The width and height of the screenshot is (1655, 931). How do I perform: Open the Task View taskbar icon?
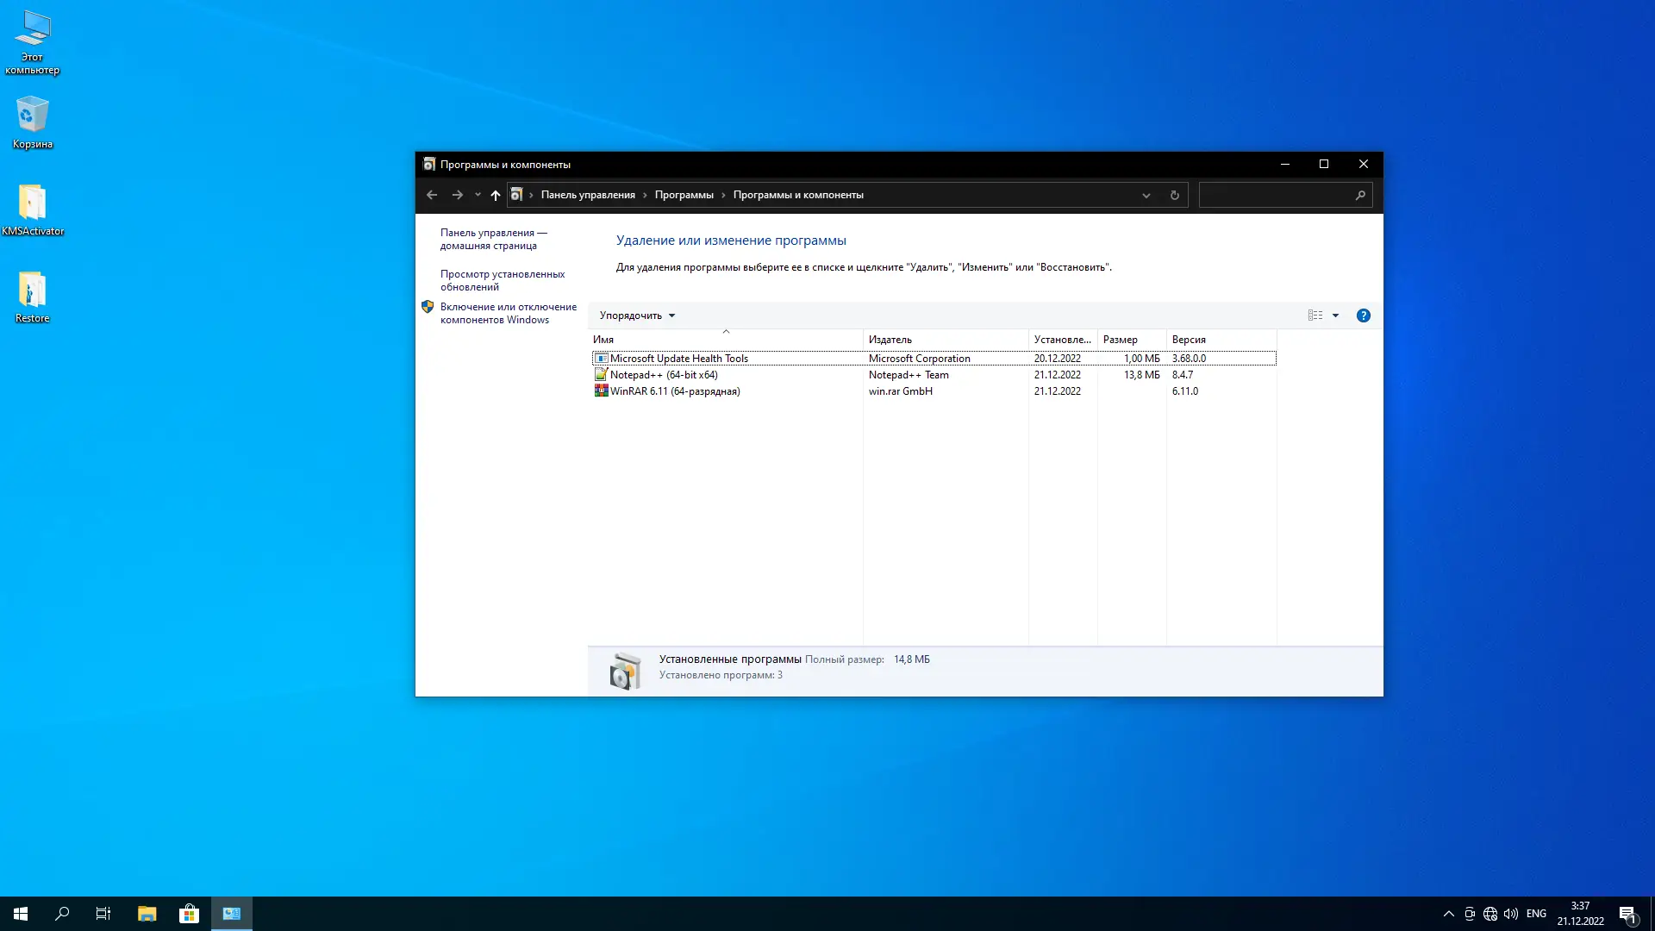click(x=103, y=914)
